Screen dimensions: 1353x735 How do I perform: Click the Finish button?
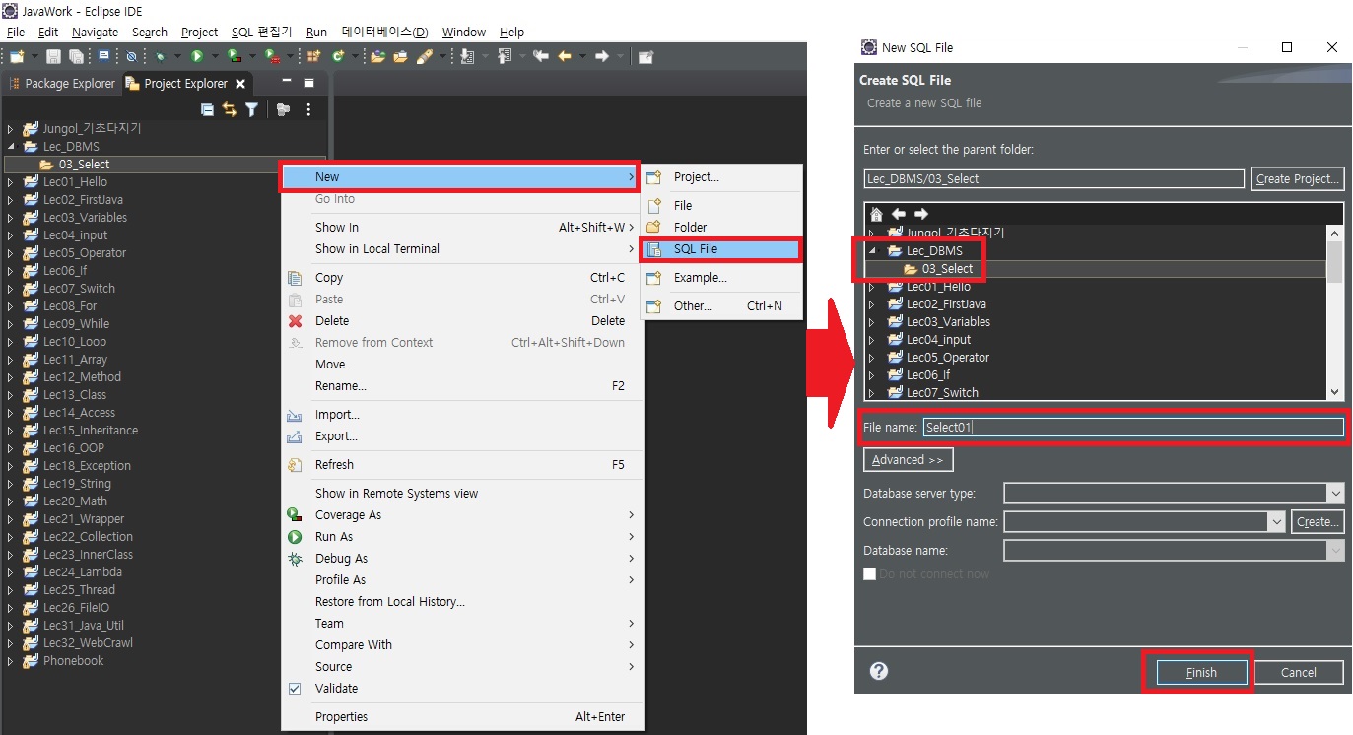pos(1201,672)
